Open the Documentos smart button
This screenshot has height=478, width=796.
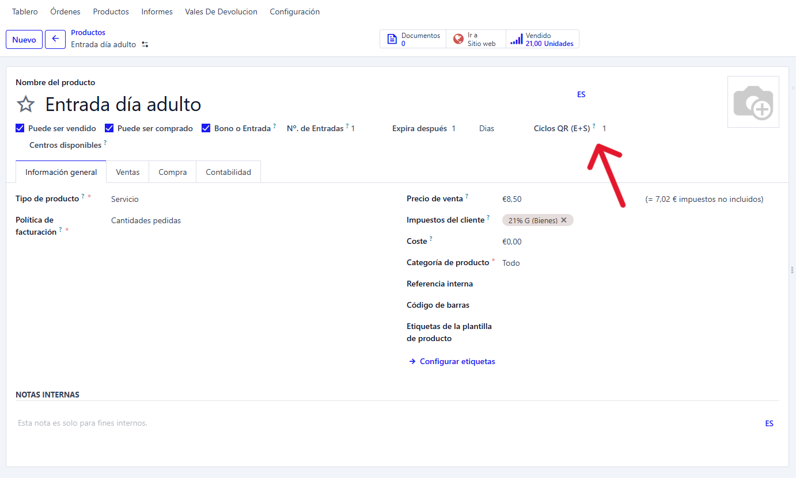(413, 39)
